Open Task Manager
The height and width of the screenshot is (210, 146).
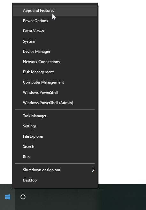coord(55,116)
